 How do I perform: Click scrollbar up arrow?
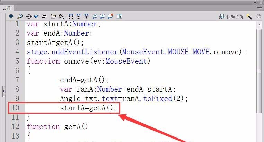coord(259,25)
